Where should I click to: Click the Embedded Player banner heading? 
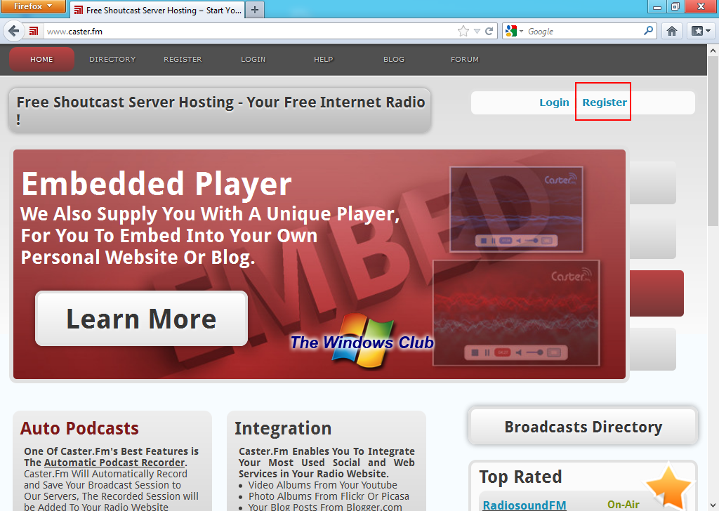coord(157,184)
